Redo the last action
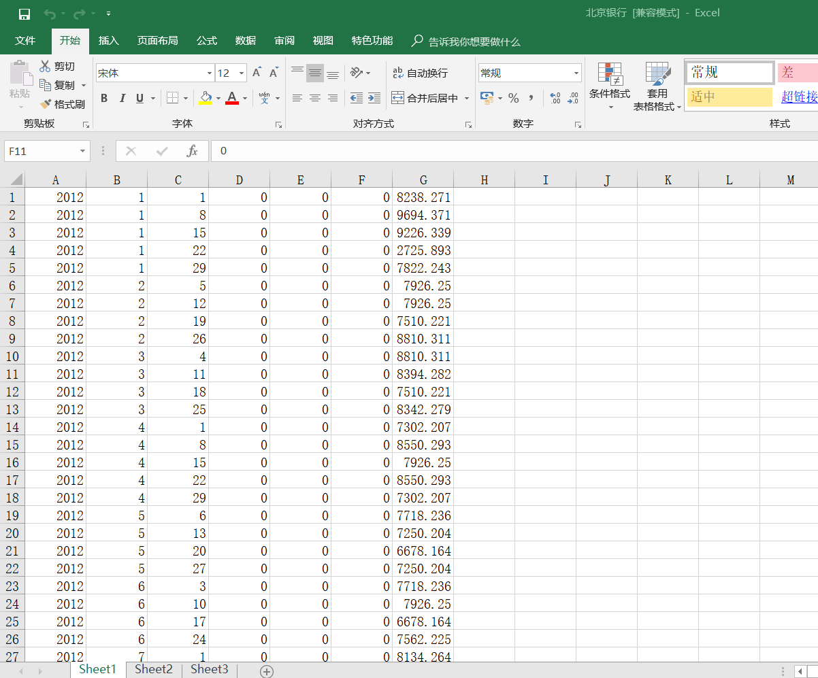This screenshot has height=678, width=818. [80, 14]
